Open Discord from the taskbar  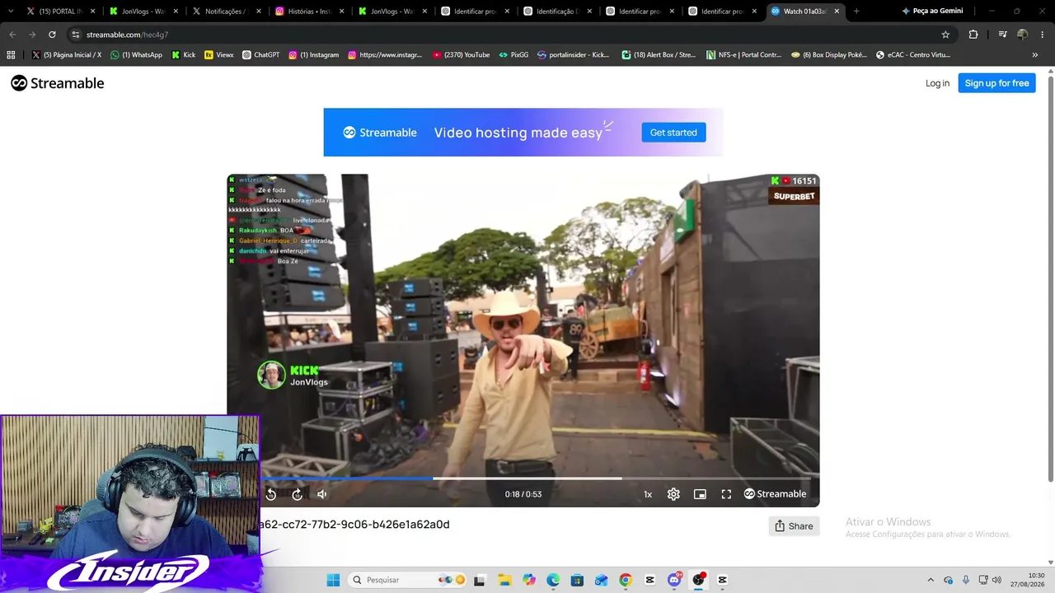(674, 580)
